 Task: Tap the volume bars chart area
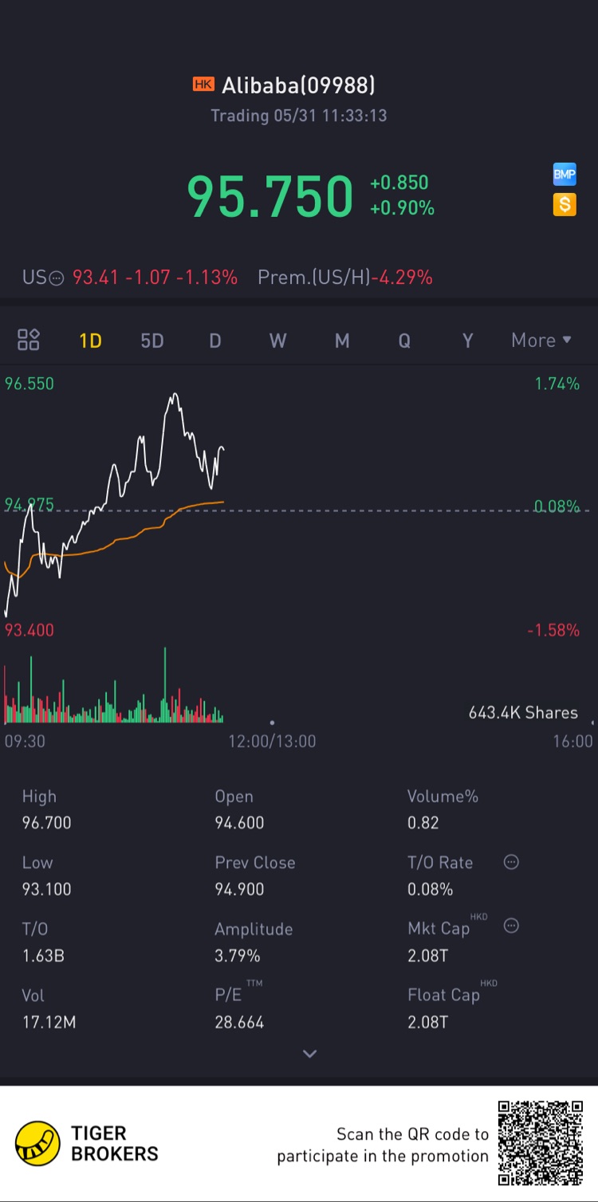point(114,685)
